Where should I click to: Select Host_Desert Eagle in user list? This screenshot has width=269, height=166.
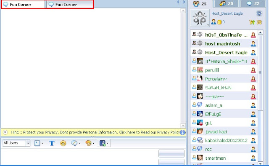coord(224,53)
